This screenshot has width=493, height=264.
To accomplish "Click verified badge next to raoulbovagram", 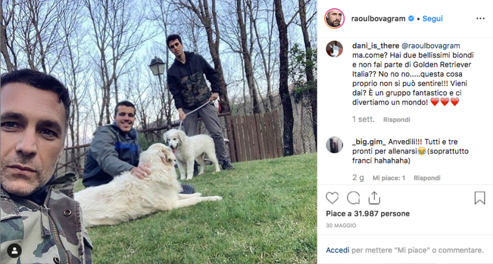I will click(411, 18).
